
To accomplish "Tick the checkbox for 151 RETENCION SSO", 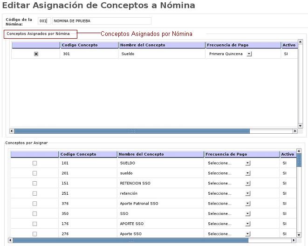I will tap(34, 184).
